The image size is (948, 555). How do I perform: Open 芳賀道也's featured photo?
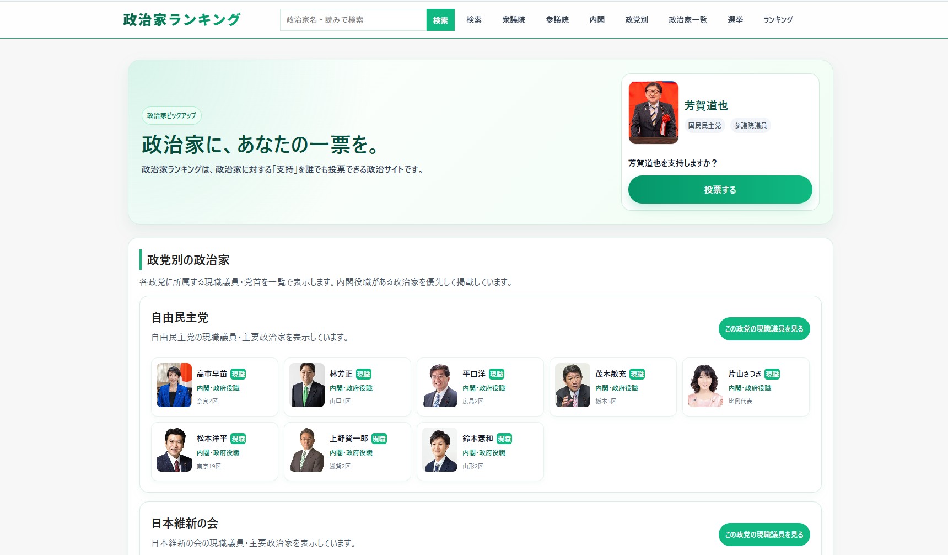(x=654, y=113)
